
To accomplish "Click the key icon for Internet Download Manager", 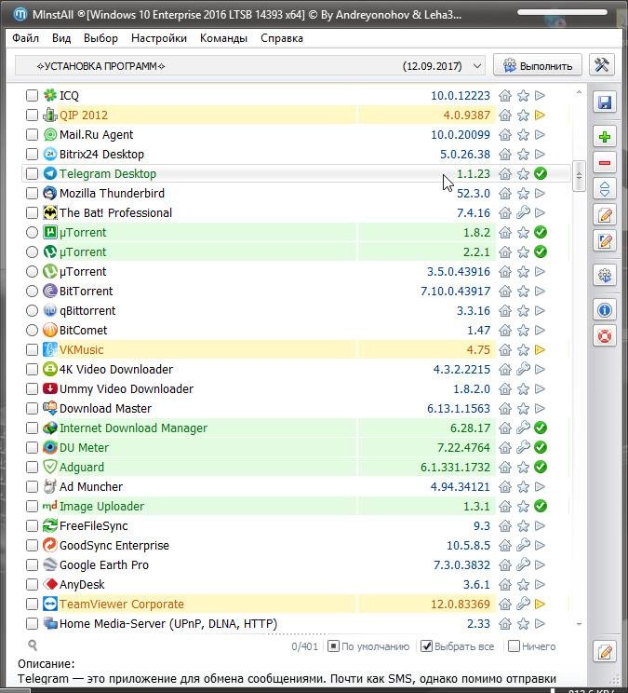I will (x=523, y=428).
